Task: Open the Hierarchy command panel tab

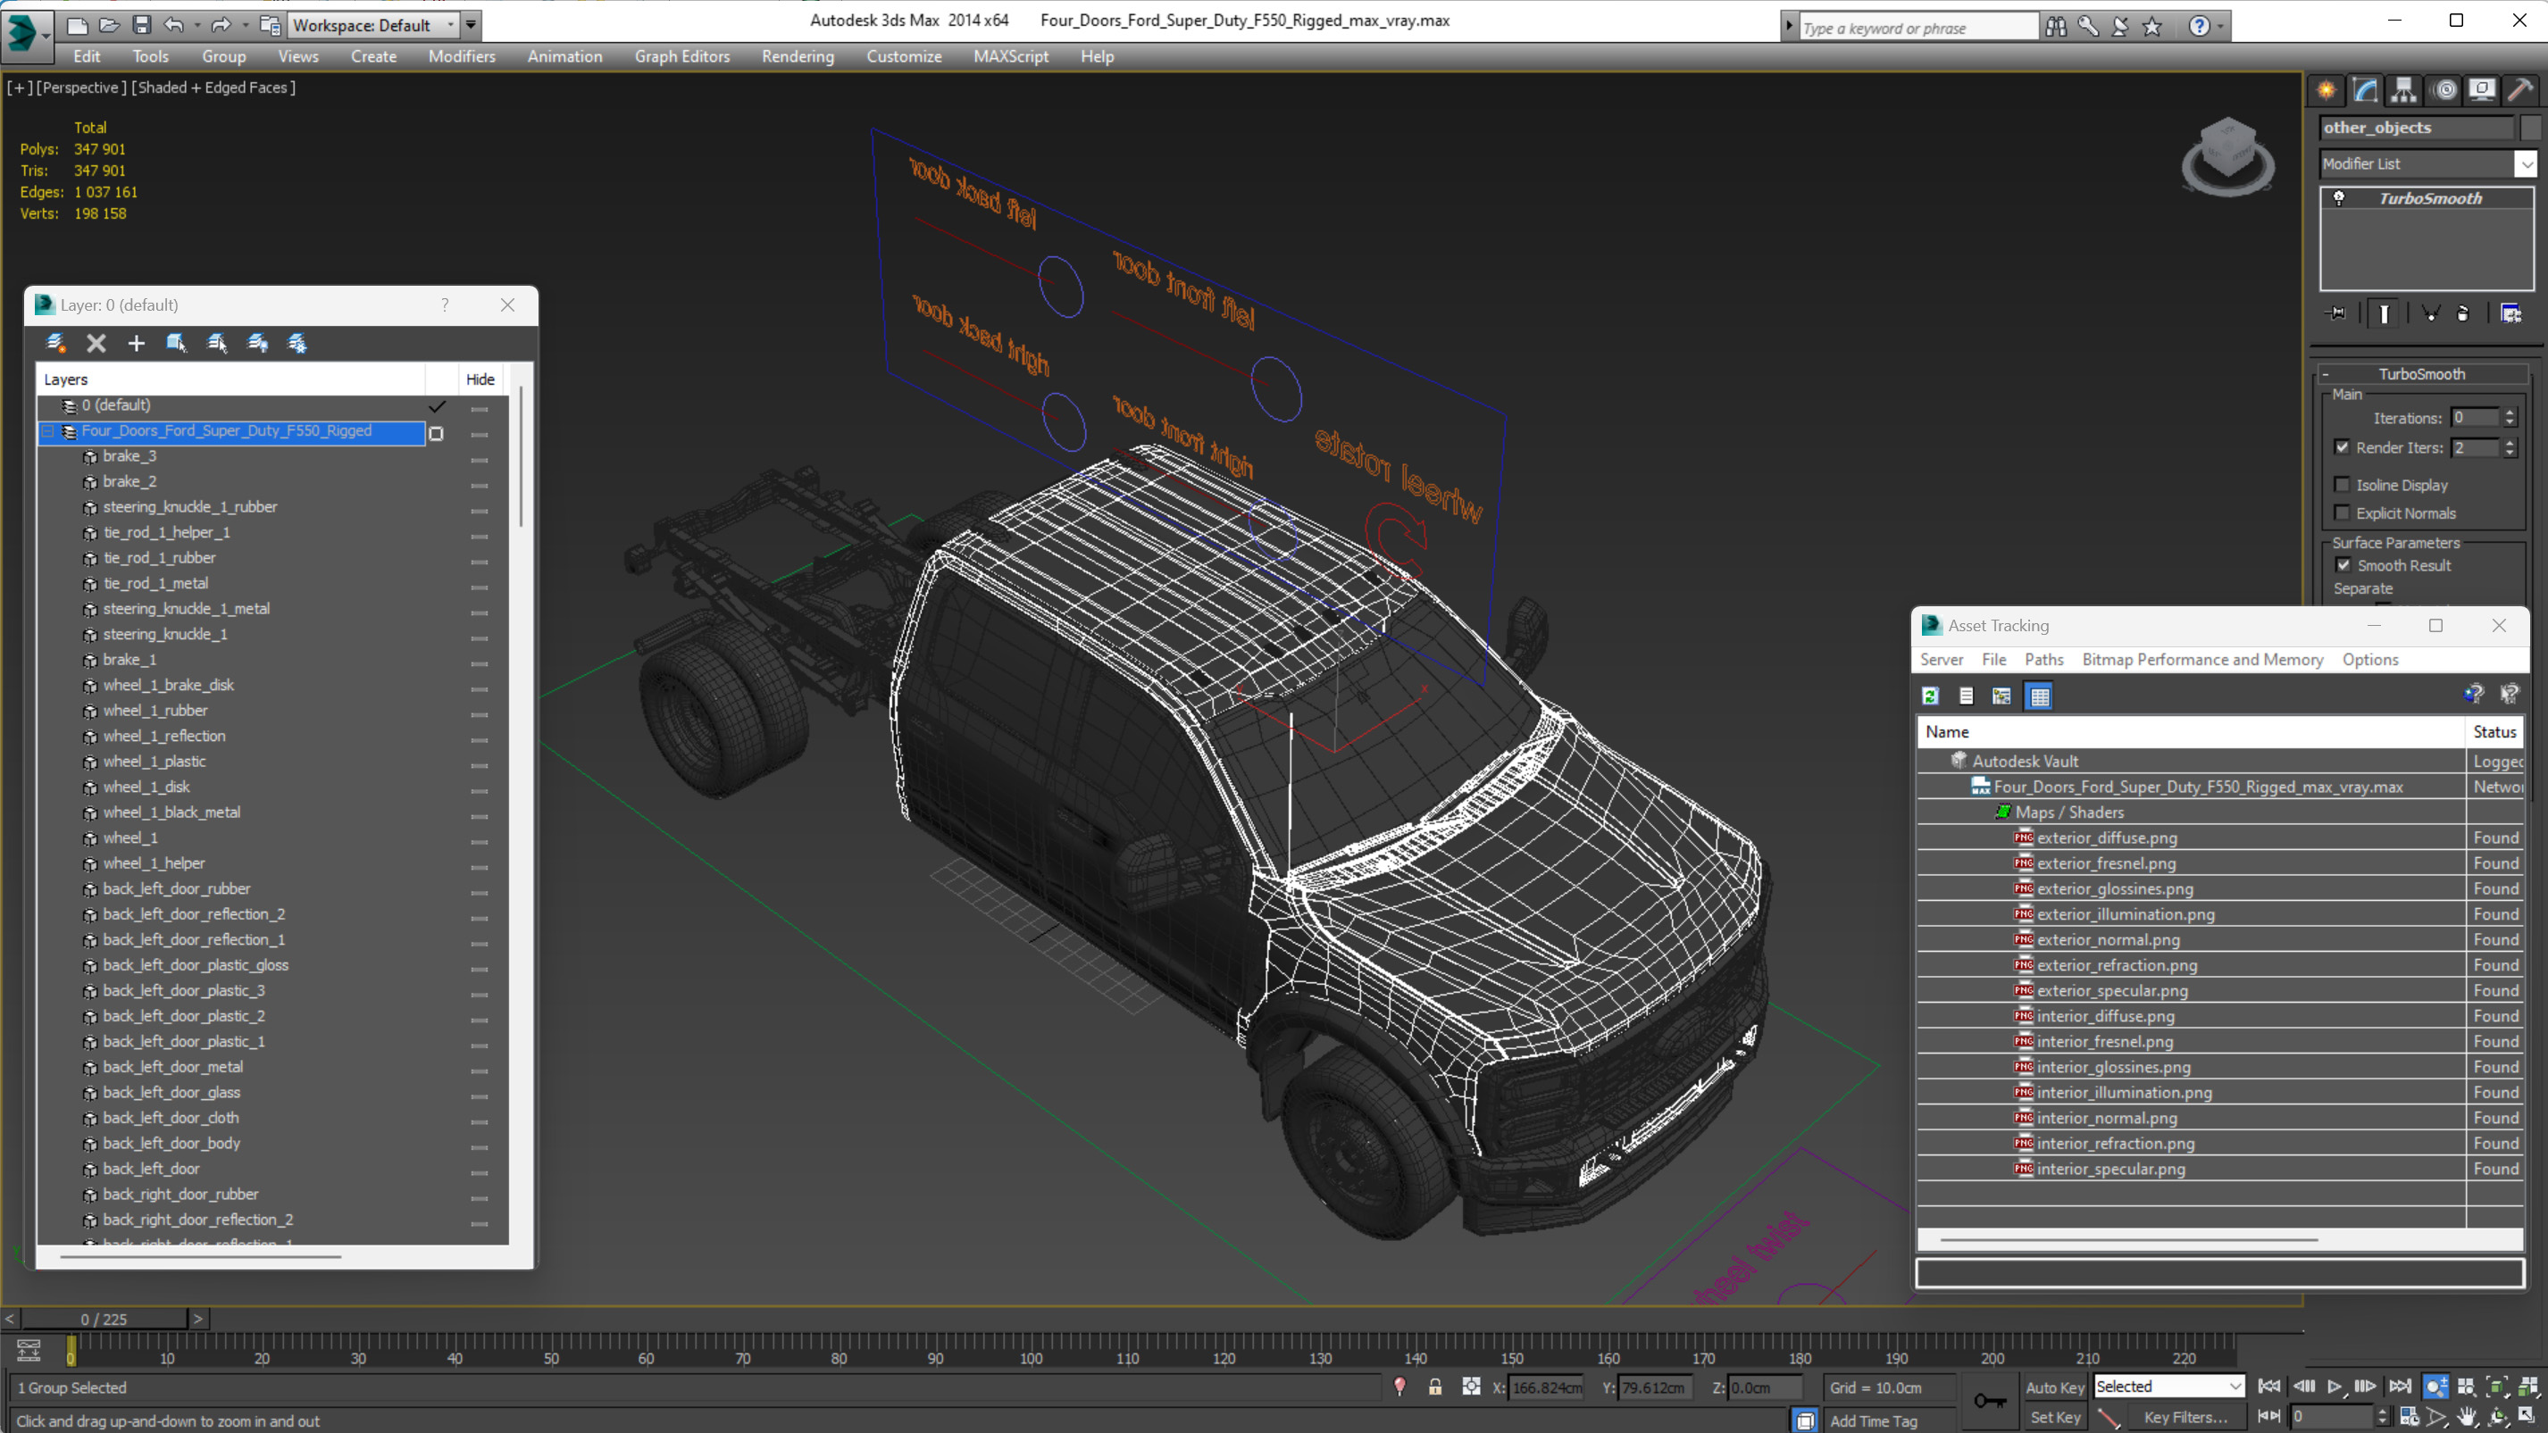Action: tap(2403, 90)
